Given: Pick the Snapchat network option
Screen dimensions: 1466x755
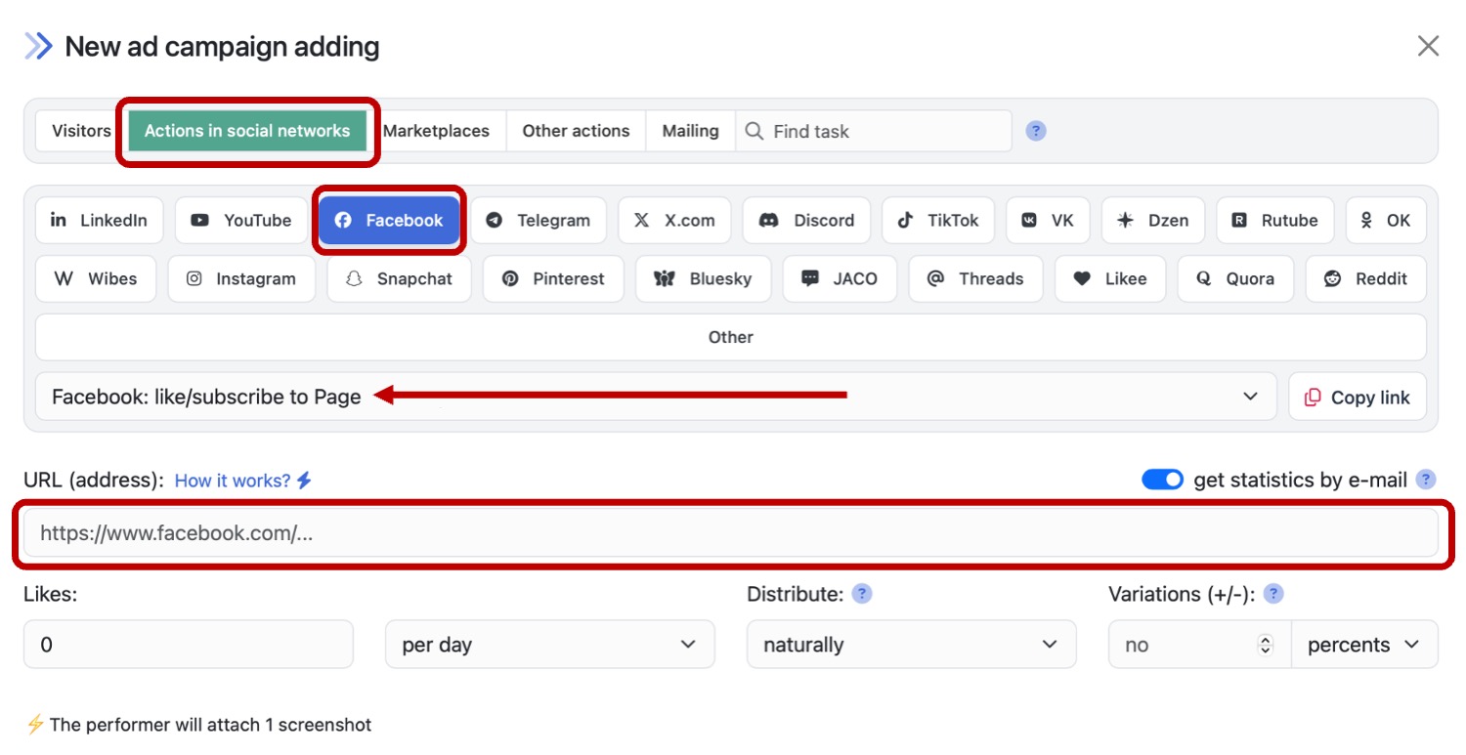Looking at the screenshot, I should tap(399, 279).
